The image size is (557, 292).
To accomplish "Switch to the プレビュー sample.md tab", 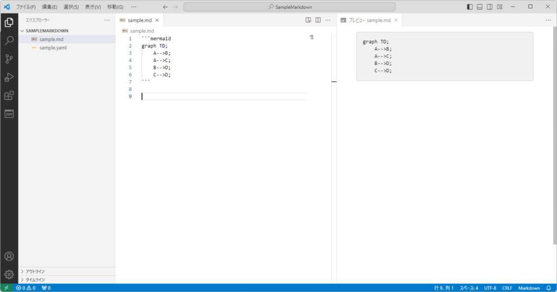I will [369, 20].
